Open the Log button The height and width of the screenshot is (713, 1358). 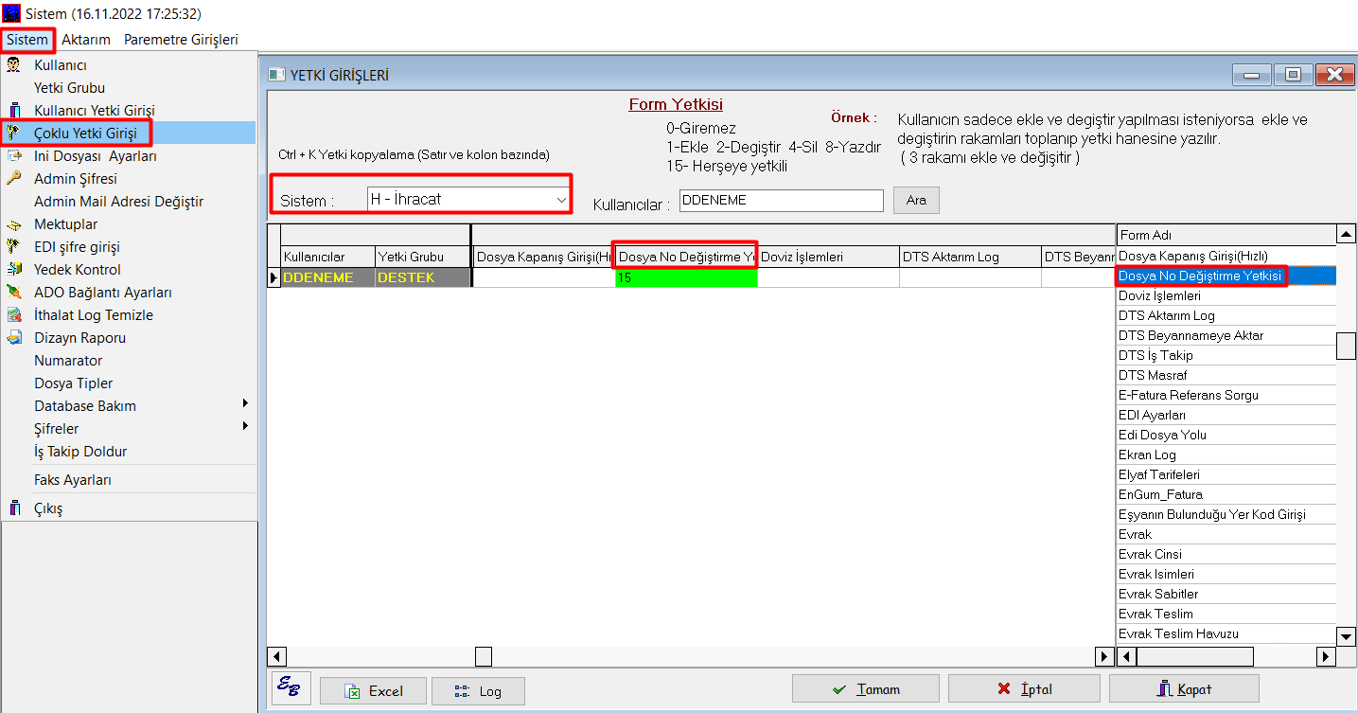[478, 691]
